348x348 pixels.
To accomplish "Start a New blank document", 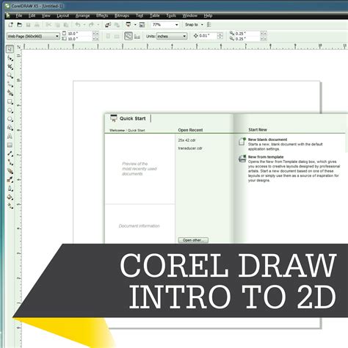I will tap(267, 139).
